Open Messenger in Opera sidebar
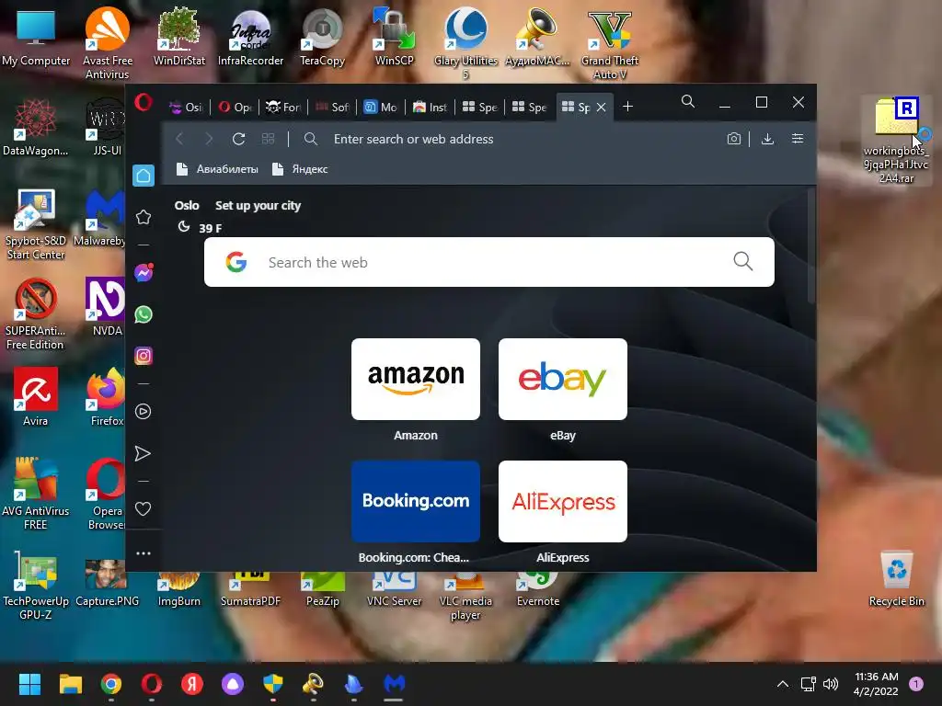This screenshot has width=942, height=706. click(143, 273)
